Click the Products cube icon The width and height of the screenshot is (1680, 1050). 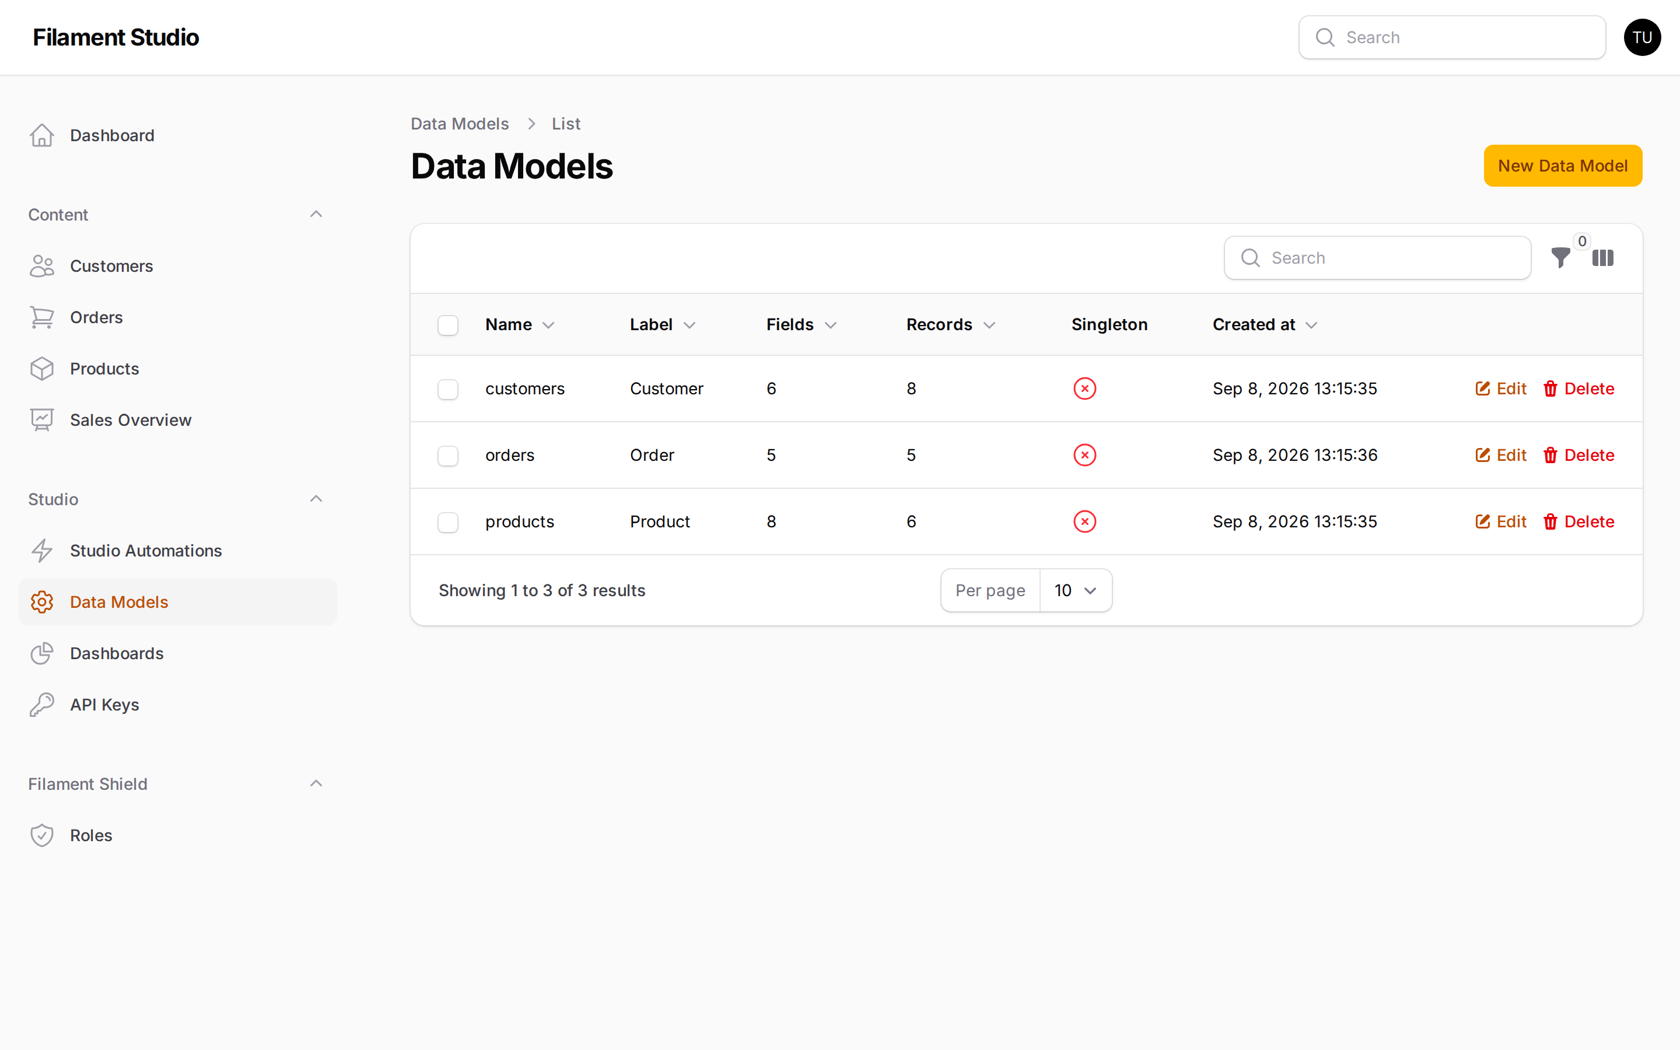[x=41, y=369]
